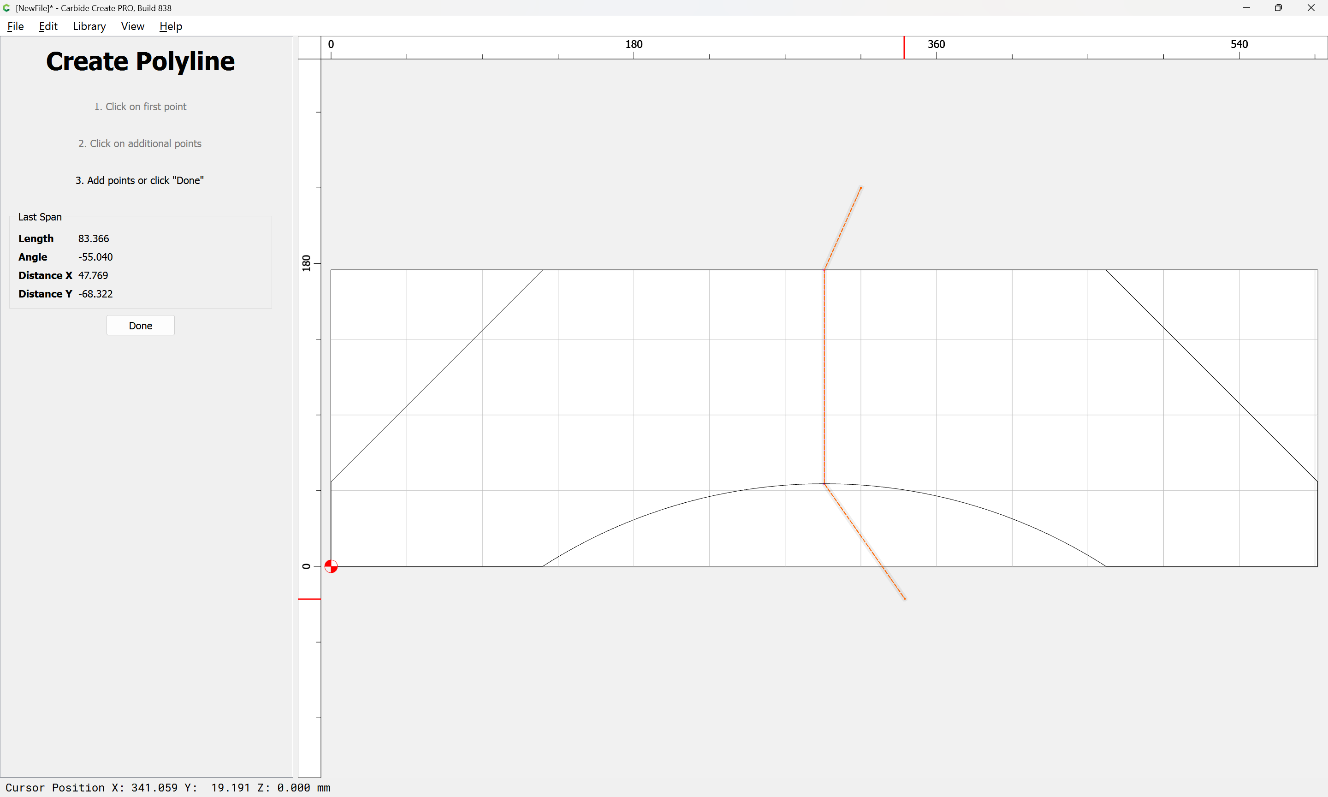Restore down the application window

click(1278, 7)
